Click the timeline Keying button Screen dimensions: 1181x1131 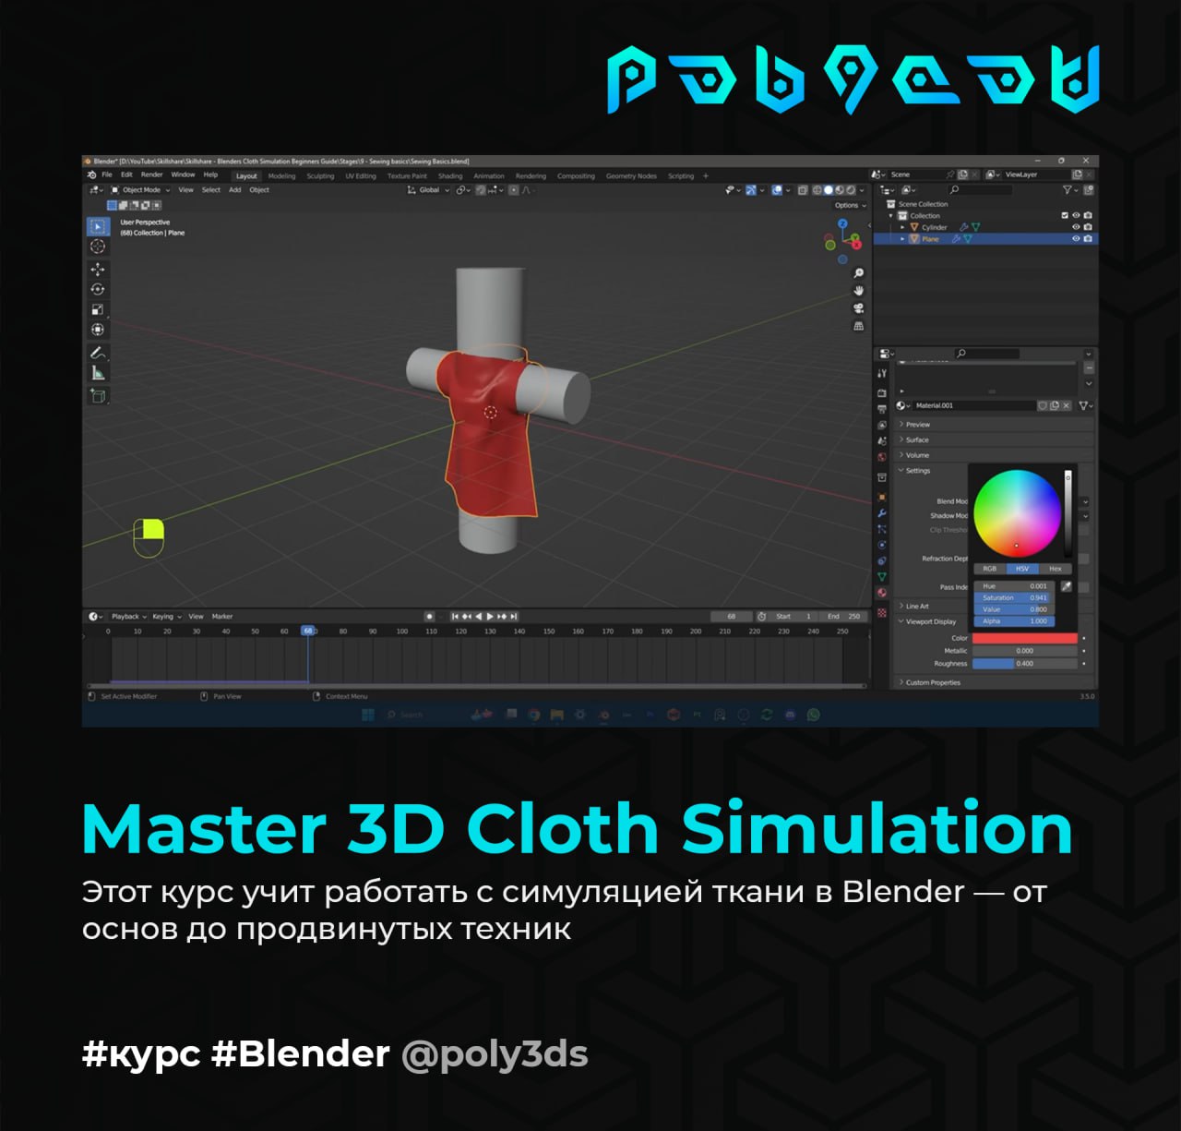pyautogui.click(x=166, y=617)
